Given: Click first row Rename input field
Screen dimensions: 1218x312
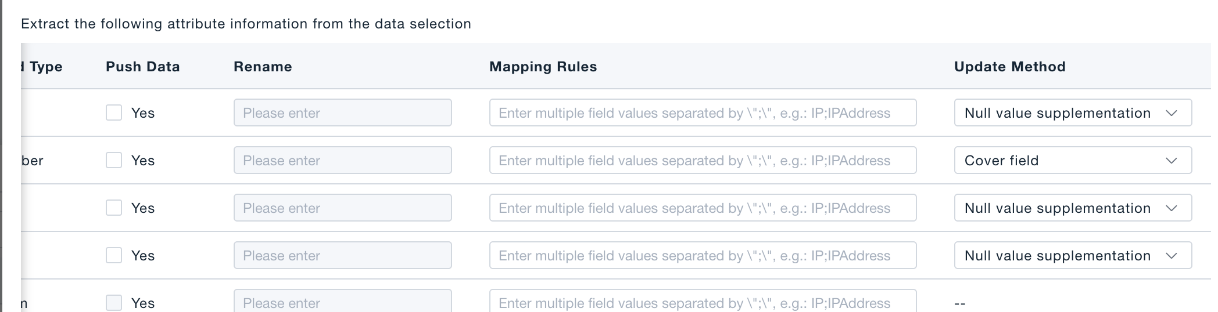Looking at the screenshot, I should click(342, 113).
